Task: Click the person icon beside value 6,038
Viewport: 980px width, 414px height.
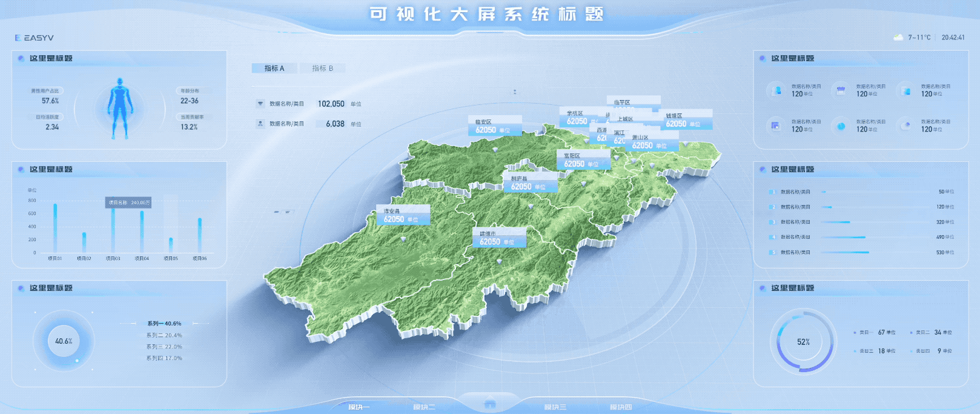Action: point(260,124)
